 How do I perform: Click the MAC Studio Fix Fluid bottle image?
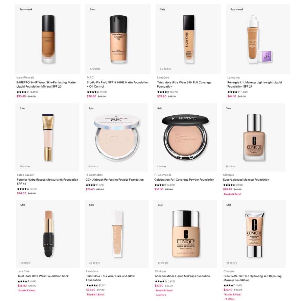pyautogui.click(x=118, y=39)
